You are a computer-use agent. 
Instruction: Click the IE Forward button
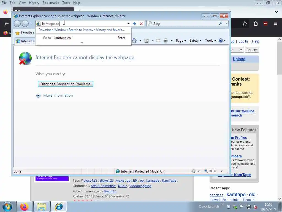(x=25, y=24)
